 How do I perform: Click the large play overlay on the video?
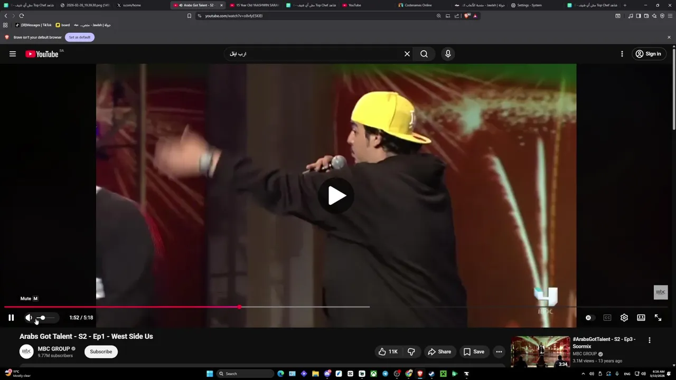[336, 196]
